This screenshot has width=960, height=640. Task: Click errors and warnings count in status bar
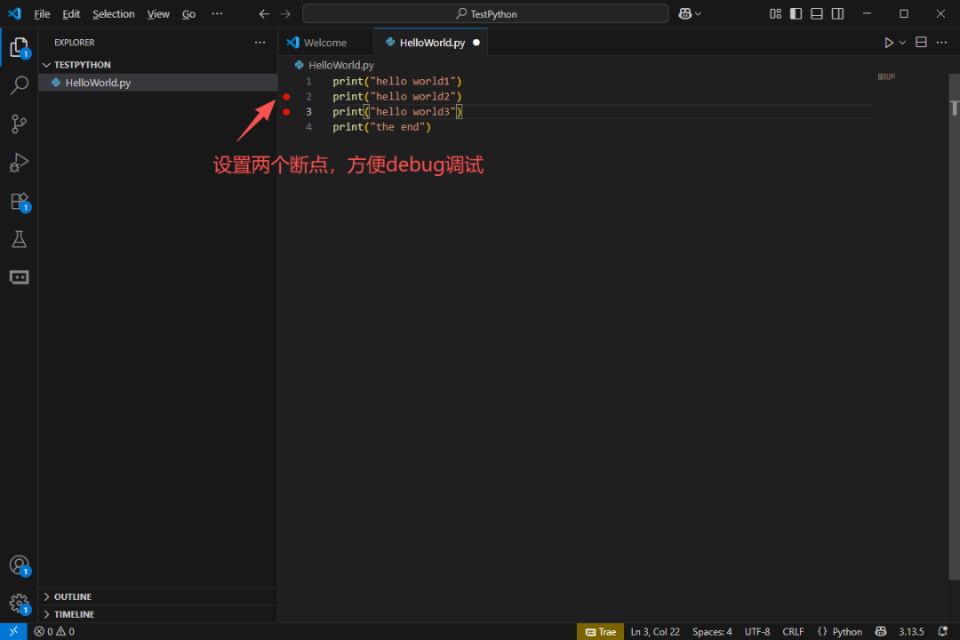(x=54, y=631)
